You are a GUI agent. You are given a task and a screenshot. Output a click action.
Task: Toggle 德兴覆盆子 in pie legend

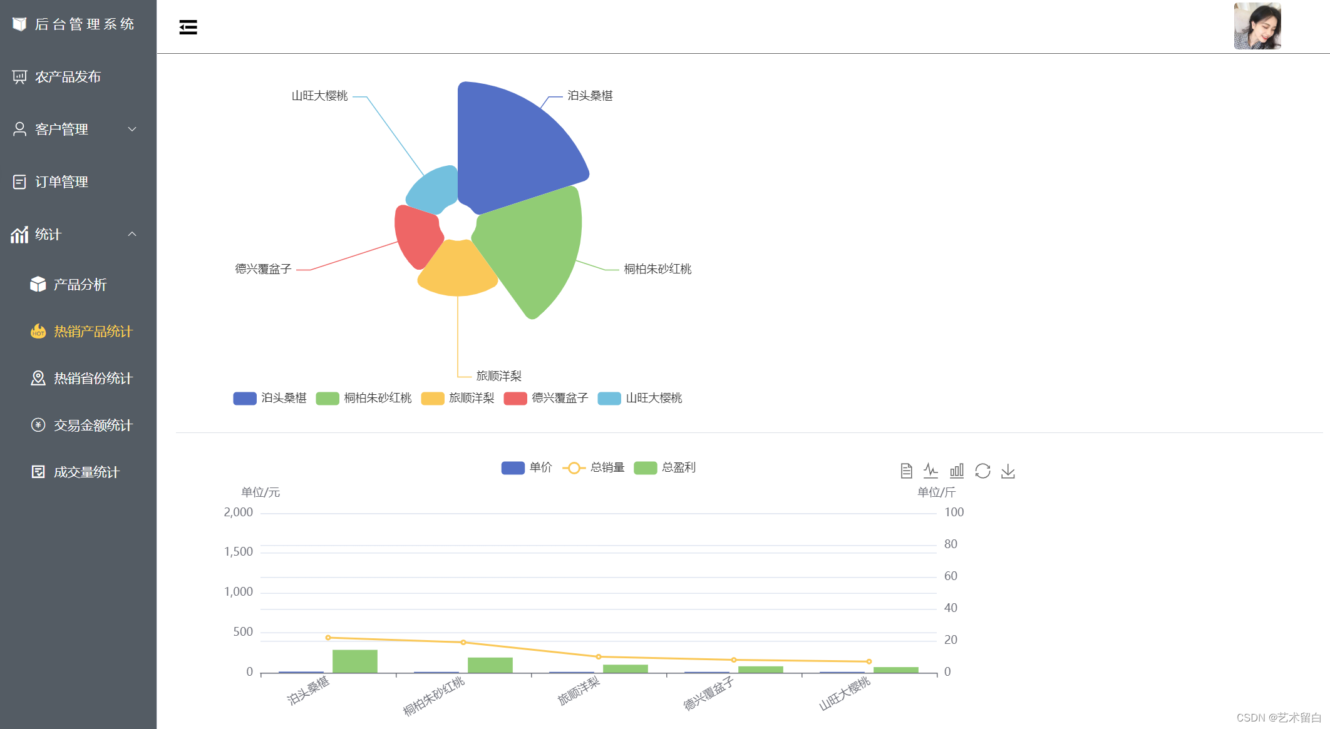click(546, 398)
